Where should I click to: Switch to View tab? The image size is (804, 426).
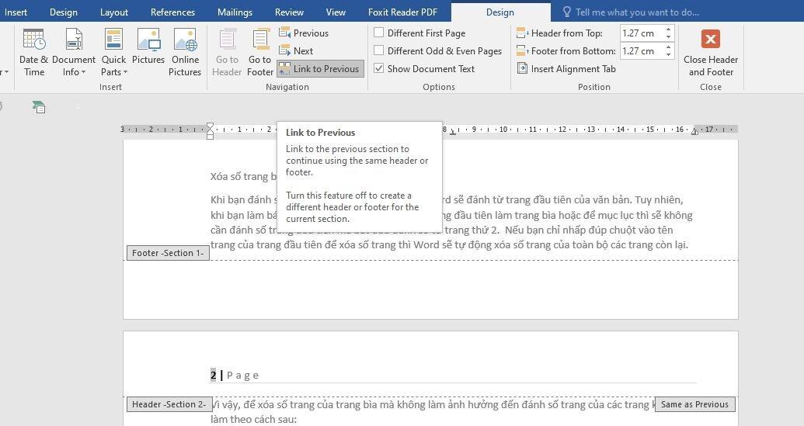(336, 12)
